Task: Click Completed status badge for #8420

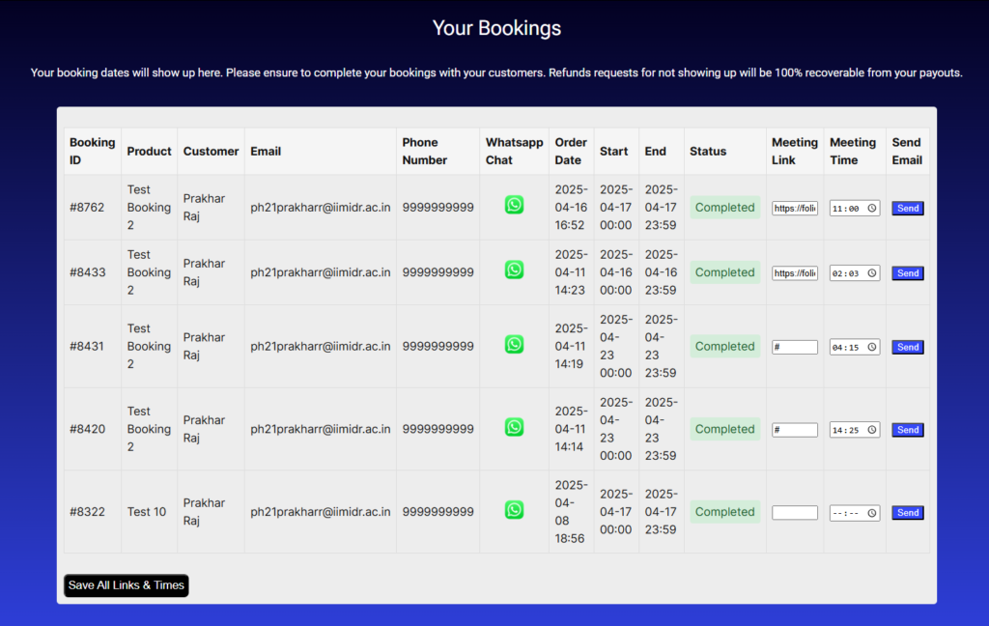Action: (x=724, y=429)
